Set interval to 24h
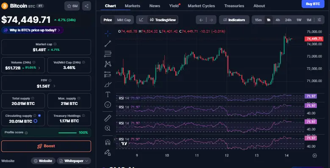Screen dimensions: 330x168 288,20
